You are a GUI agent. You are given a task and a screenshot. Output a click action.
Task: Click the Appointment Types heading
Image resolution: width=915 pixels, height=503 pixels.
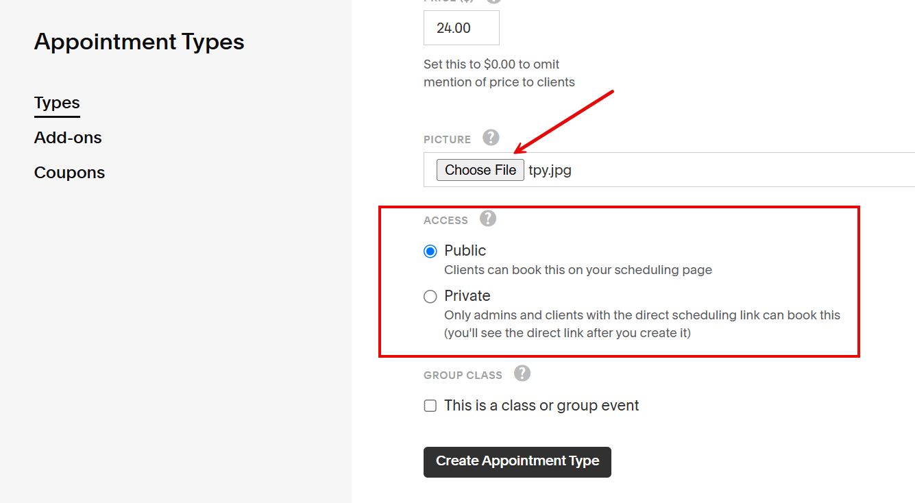click(139, 42)
